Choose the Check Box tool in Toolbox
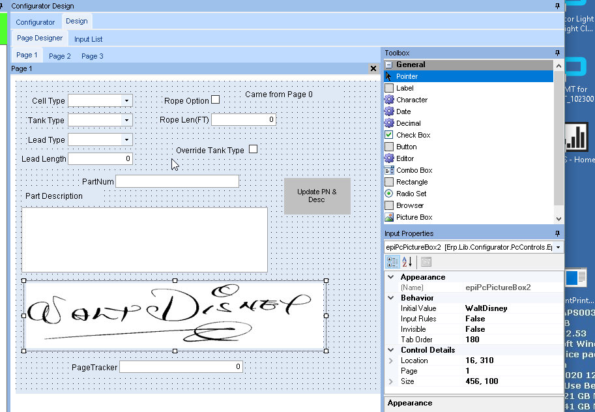The image size is (595, 412). pyautogui.click(x=413, y=135)
